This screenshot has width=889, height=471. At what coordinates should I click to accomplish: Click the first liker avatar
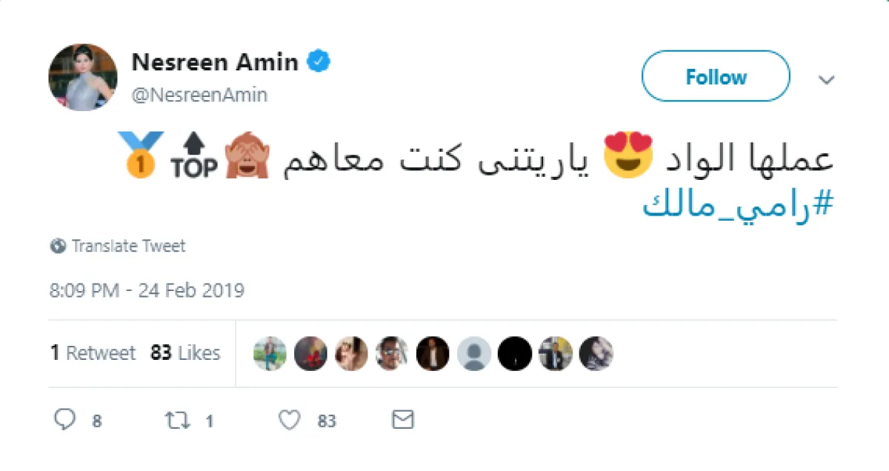click(270, 354)
